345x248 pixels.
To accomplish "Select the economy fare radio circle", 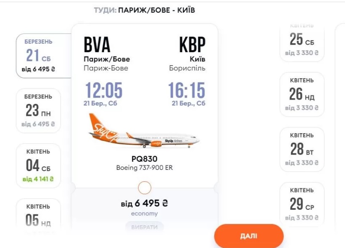I will click(x=144, y=187).
